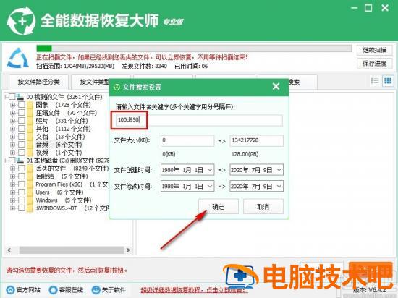Click the 官方网站 home icon
Screen dimensions: 398x298
(11, 289)
